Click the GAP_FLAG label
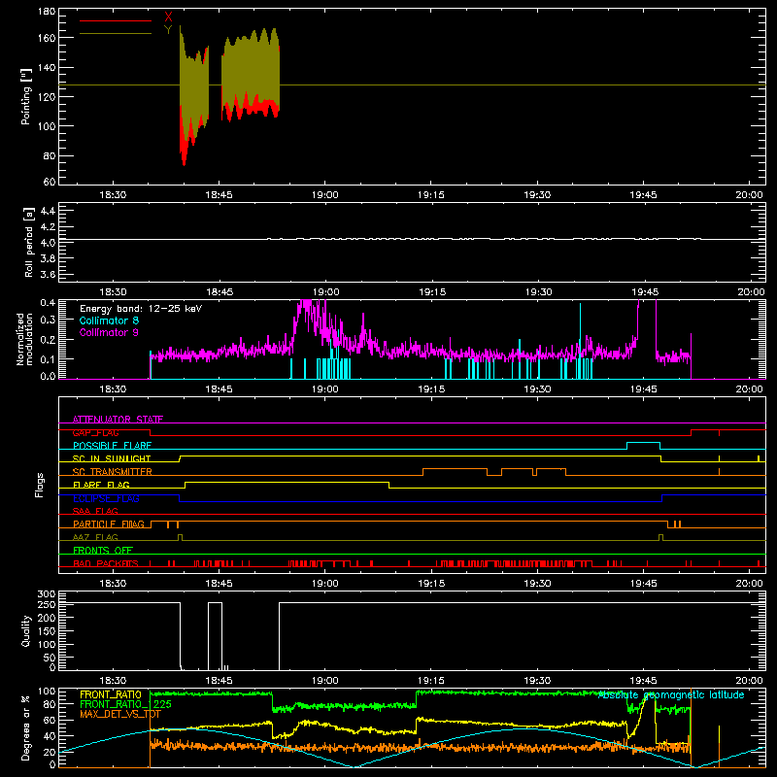 pyautogui.click(x=95, y=432)
